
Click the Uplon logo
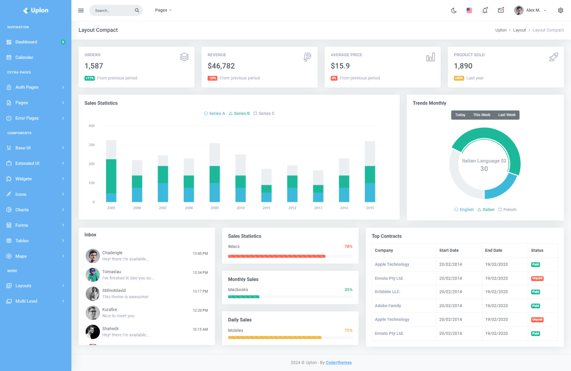click(x=36, y=10)
